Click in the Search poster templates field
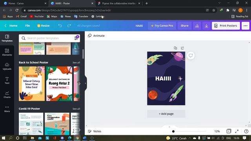Viewport: 251px width, 141px height. point(50,38)
